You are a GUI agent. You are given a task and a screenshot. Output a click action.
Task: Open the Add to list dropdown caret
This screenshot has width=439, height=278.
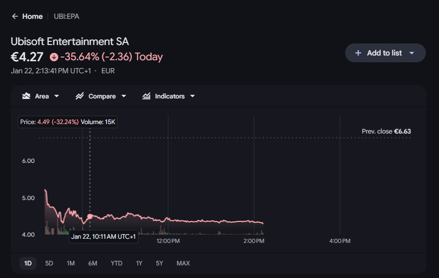click(412, 53)
